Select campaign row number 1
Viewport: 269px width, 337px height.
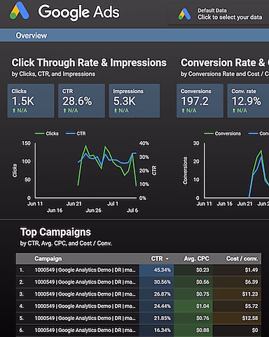click(139, 270)
